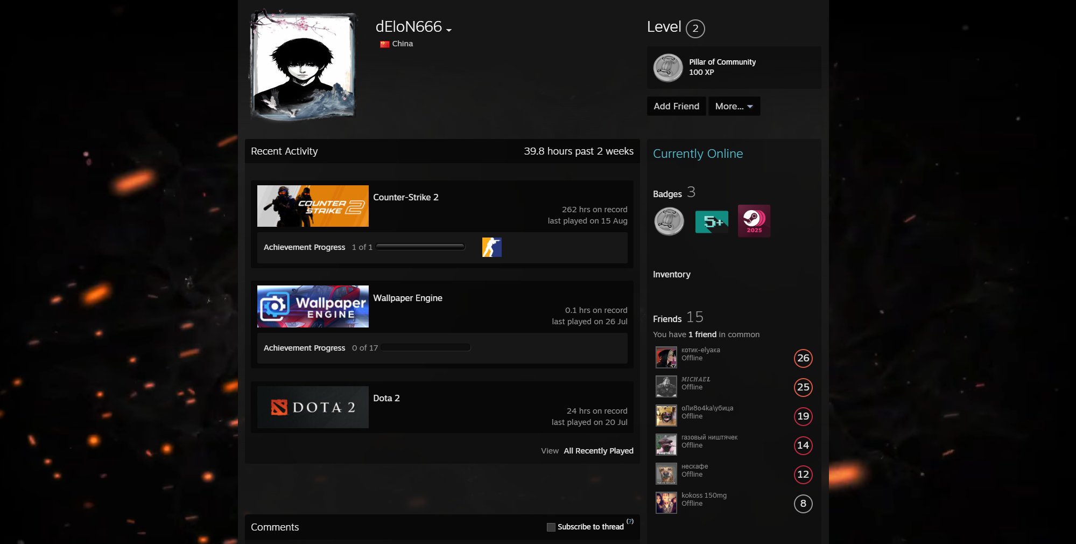This screenshot has width=1076, height=544.
Task: Open the Pillar of Community badge title
Action: point(722,62)
